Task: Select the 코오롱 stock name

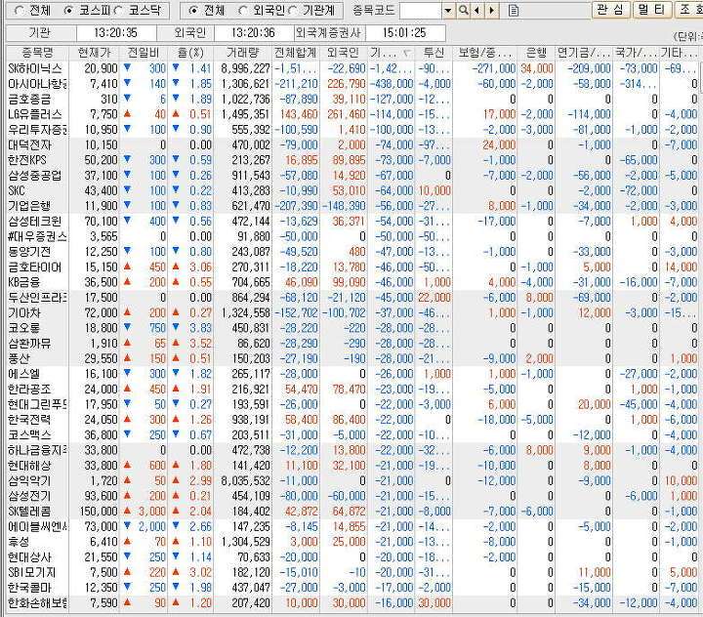Action: coord(24,328)
